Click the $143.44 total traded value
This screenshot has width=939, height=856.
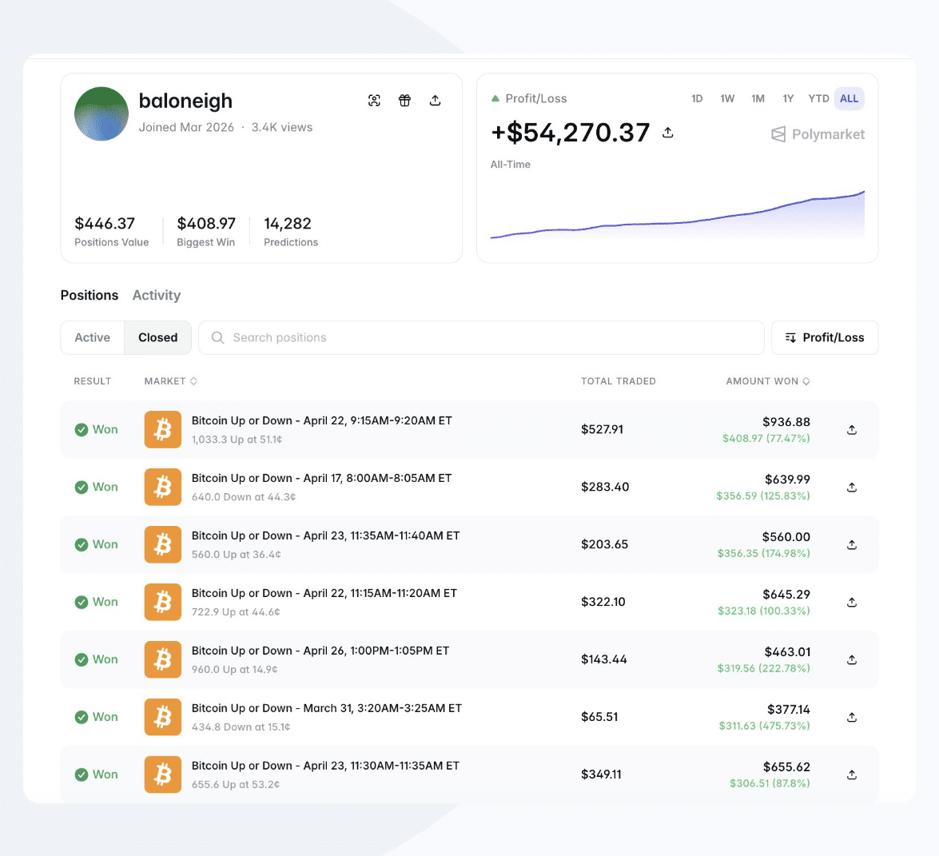click(603, 659)
